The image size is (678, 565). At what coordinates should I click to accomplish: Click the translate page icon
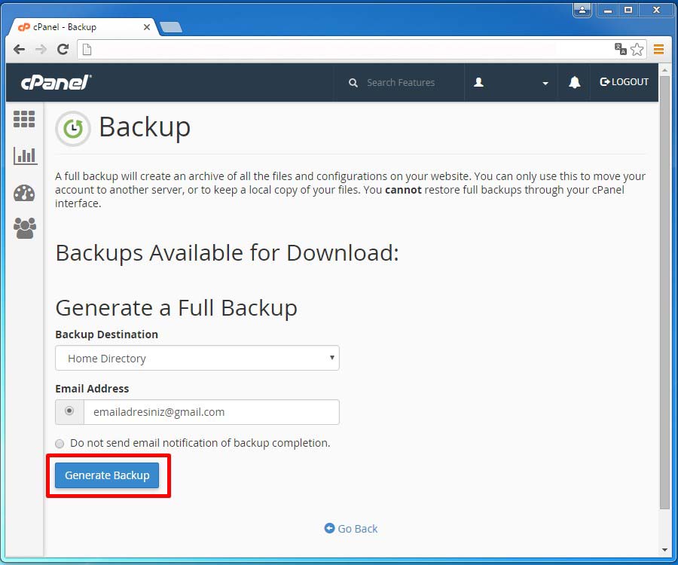(x=620, y=49)
